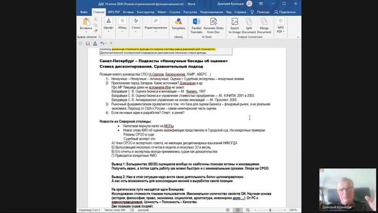Click the Поделиться share button
The width and height of the screenshot is (378, 213).
pyautogui.click(x=285, y=12)
